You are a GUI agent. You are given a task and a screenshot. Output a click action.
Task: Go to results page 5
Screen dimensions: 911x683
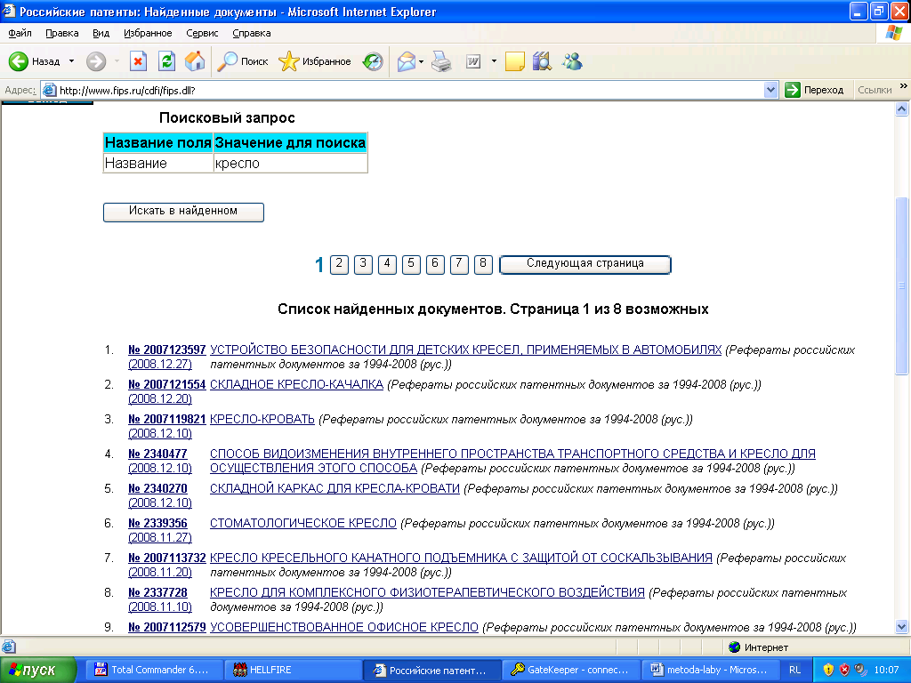click(x=411, y=264)
